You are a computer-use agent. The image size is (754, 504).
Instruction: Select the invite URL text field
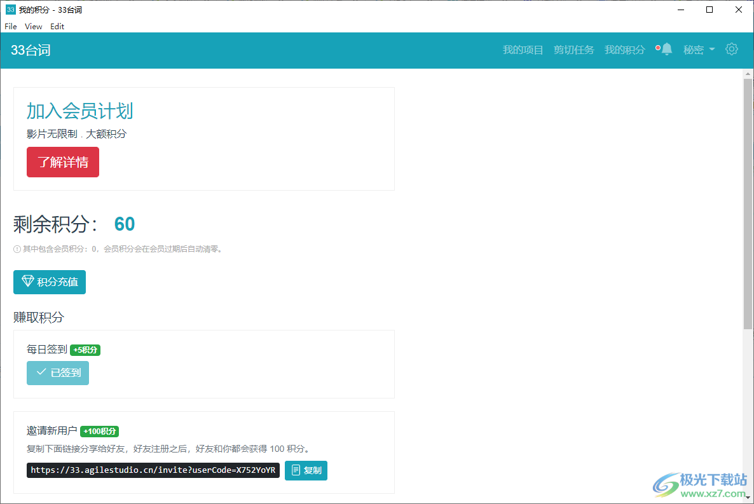[x=153, y=470]
